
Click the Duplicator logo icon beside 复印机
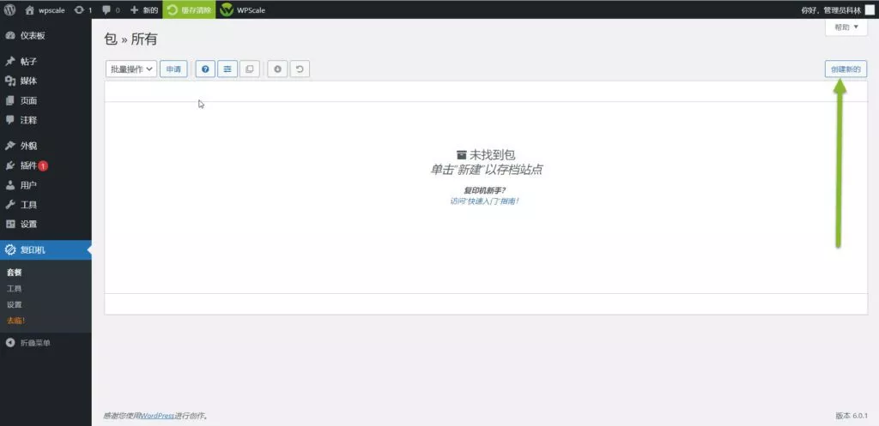(10, 250)
